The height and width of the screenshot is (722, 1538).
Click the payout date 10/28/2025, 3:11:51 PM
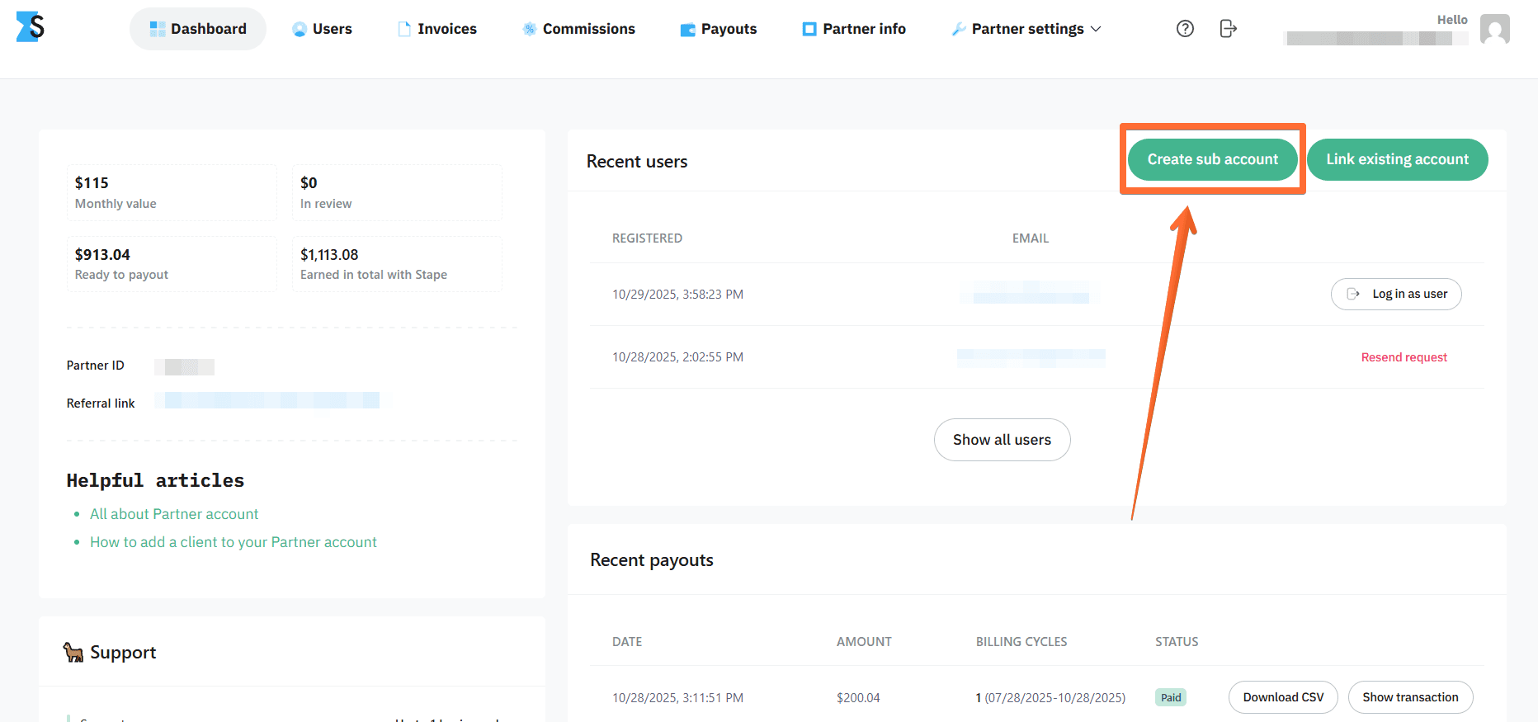click(x=677, y=698)
